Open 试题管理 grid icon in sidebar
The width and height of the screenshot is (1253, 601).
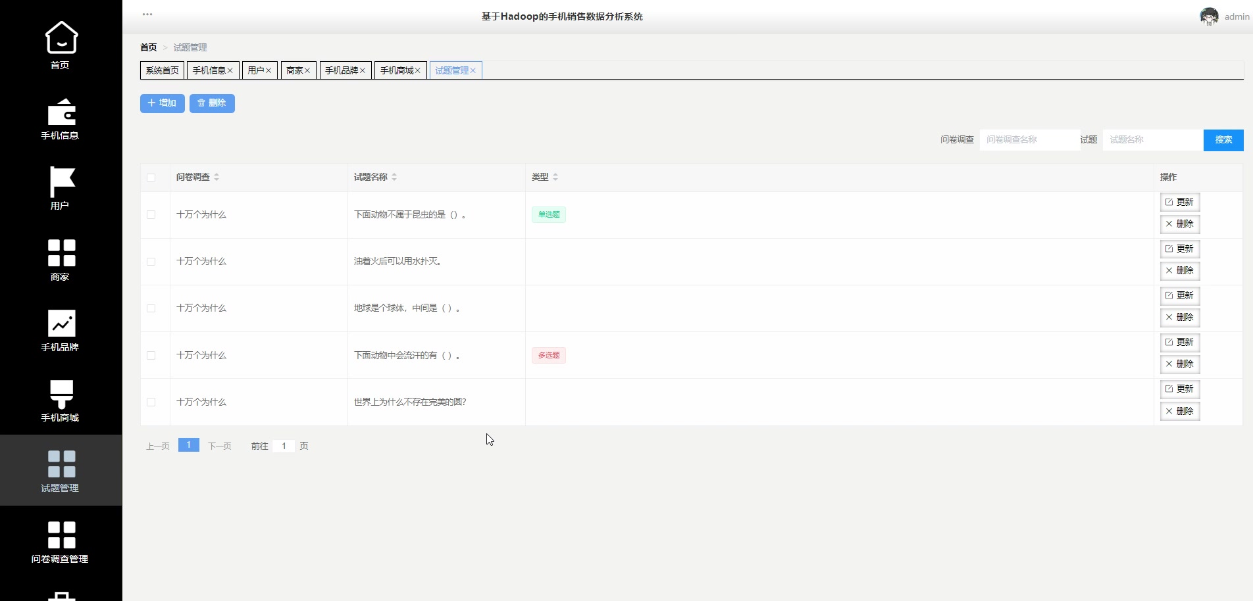[x=61, y=464]
